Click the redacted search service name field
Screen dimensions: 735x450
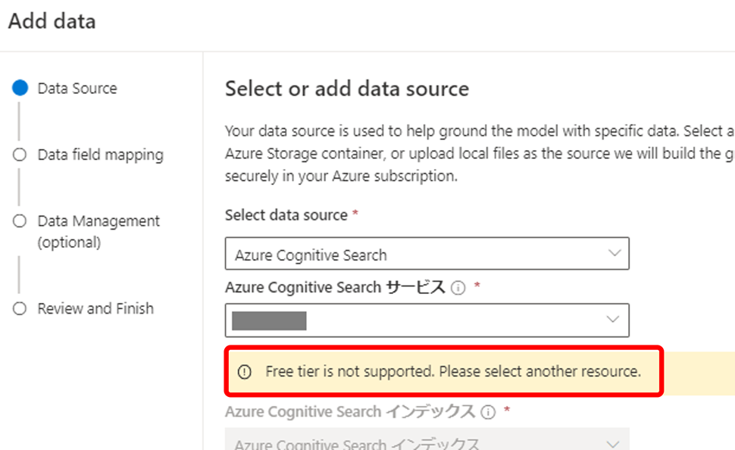pos(269,320)
